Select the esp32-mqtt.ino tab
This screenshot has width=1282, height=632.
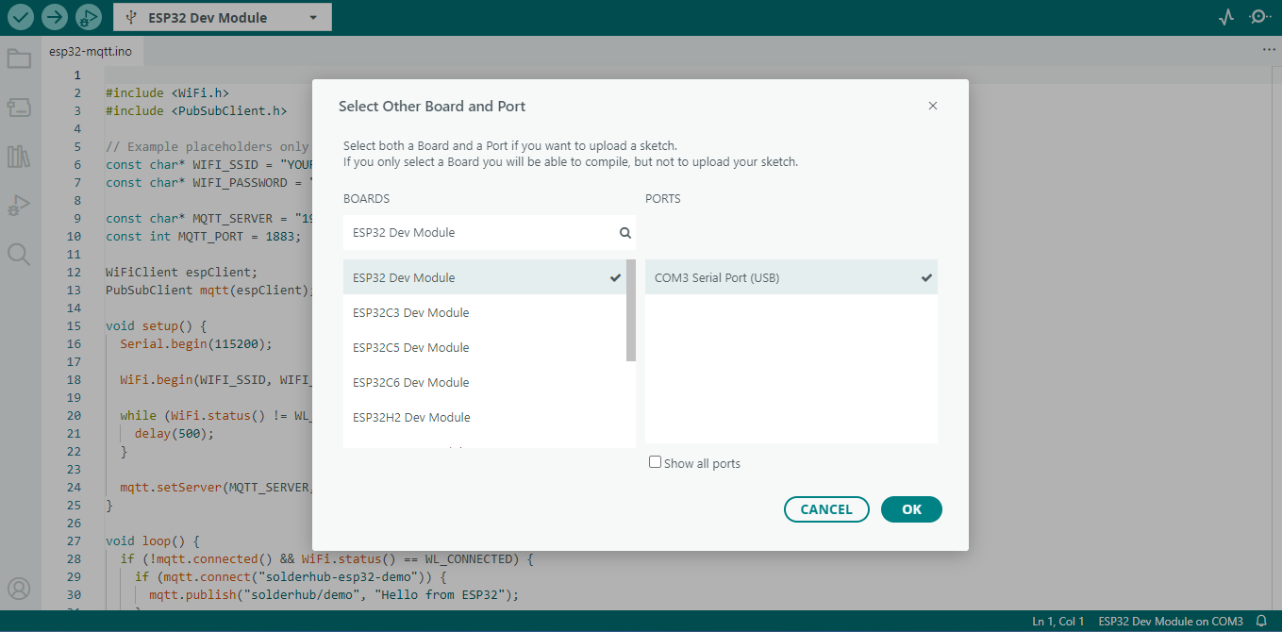coord(91,51)
